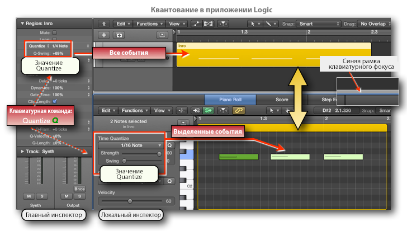The height and width of the screenshot is (231, 407).
Task: Select the yellow Inro region in Tracks area
Action: click(274, 55)
